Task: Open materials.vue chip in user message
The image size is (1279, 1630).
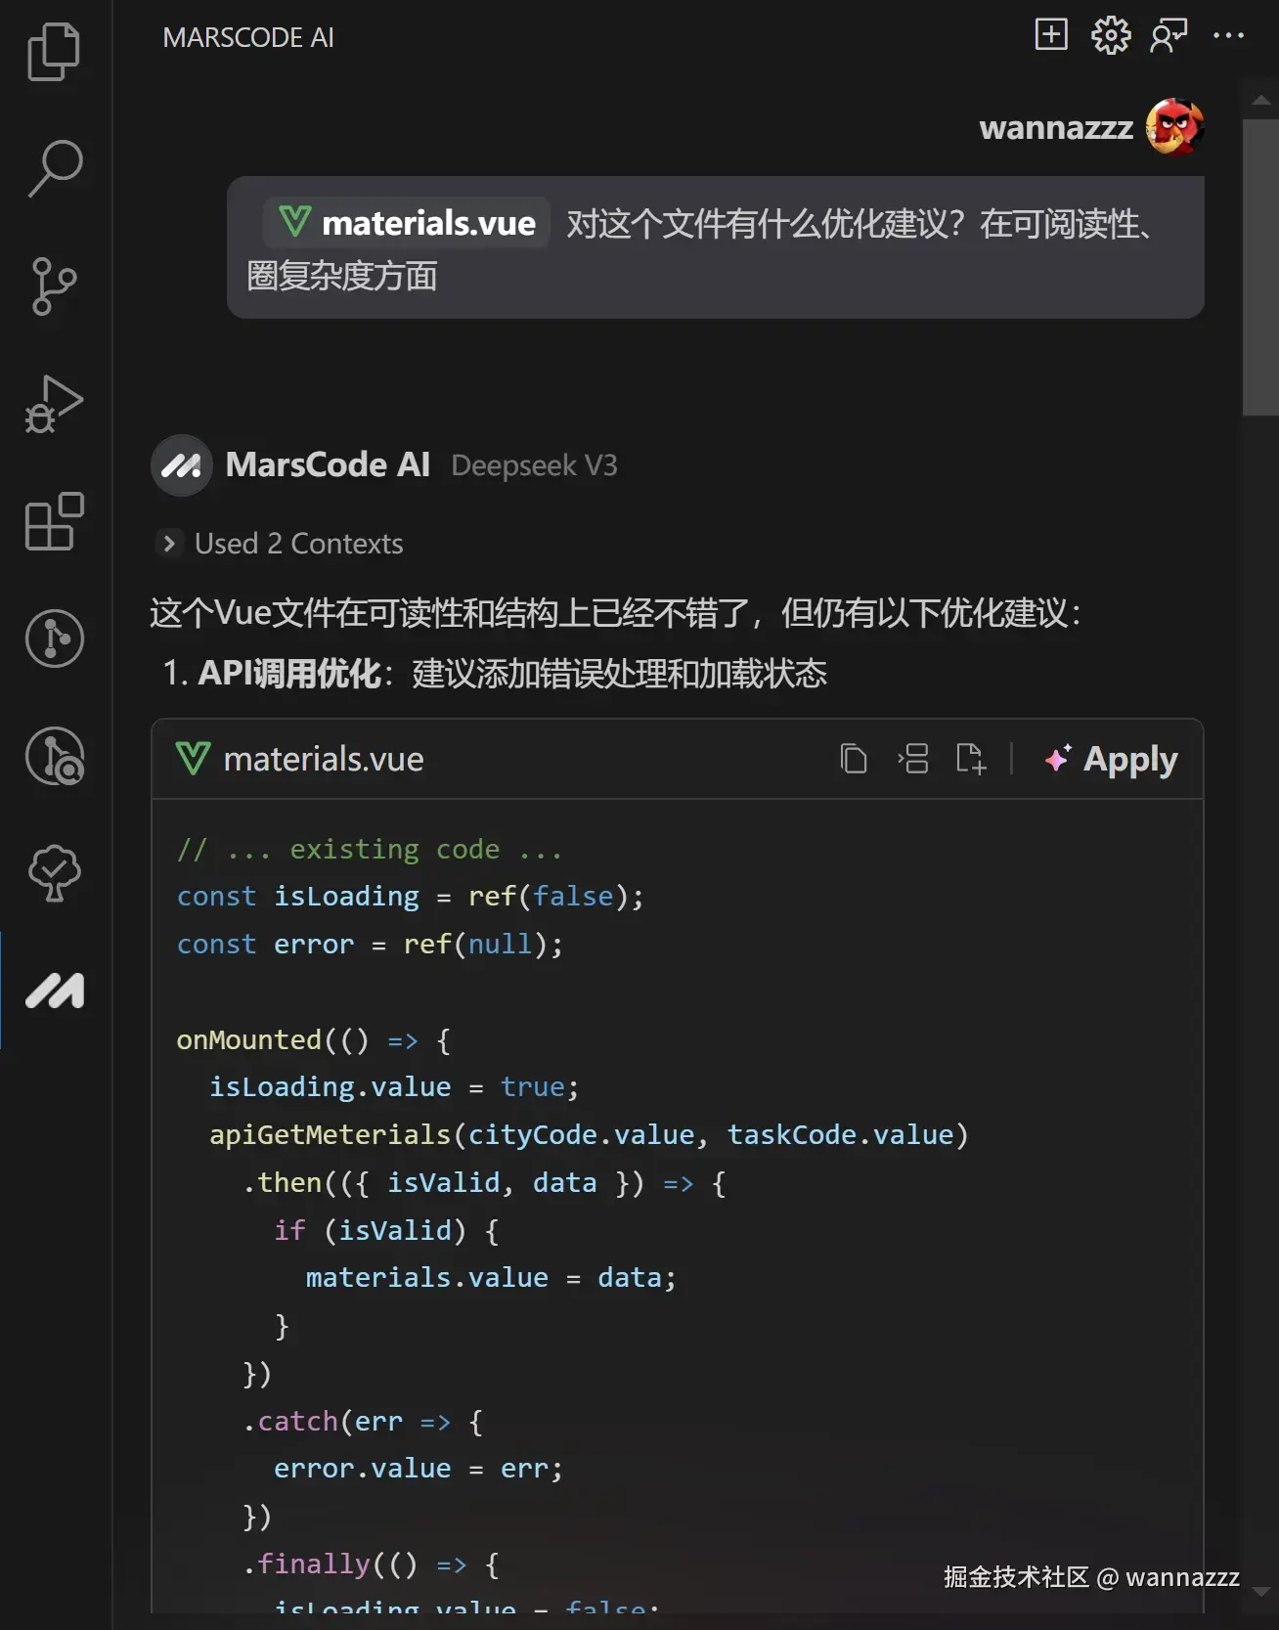Action: pyautogui.click(x=407, y=223)
